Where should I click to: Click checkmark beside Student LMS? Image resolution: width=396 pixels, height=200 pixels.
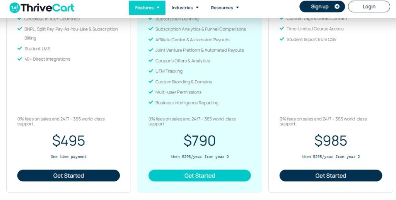(20, 48)
